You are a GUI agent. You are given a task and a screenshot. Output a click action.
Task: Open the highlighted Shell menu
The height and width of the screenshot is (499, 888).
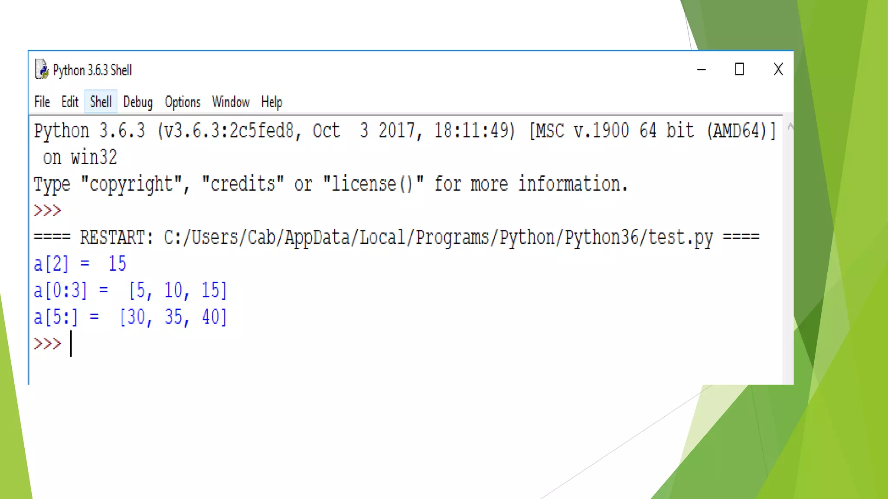101,102
